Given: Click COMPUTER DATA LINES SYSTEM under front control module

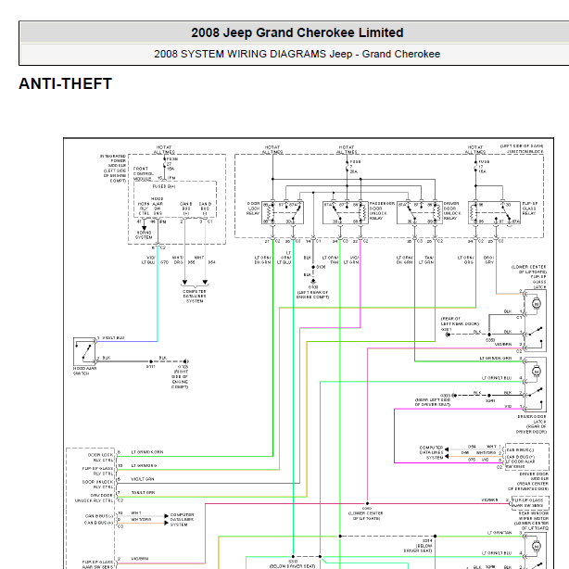Looking at the screenshot, I should pyautogui.click(x=195, y=297).
